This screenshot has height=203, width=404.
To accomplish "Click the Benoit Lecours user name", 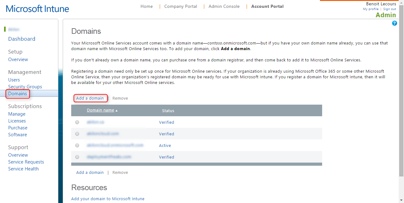I will coord(381,4).
